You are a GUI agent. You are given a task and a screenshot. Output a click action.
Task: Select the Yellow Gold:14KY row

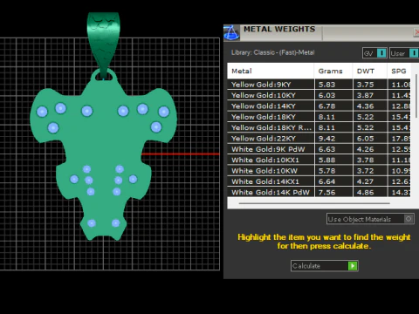[319, 106]
